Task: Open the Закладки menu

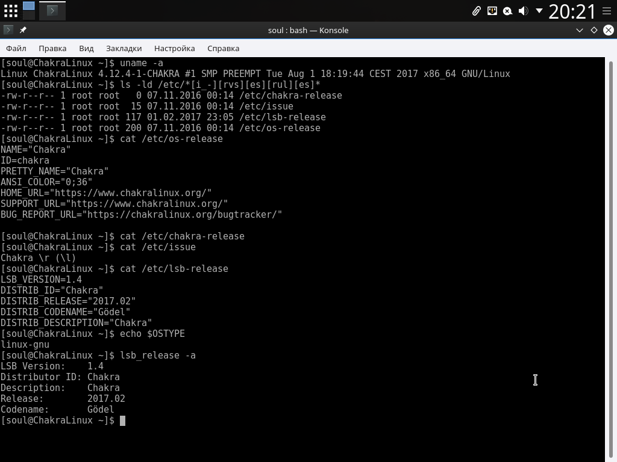Action: point(124,48)
